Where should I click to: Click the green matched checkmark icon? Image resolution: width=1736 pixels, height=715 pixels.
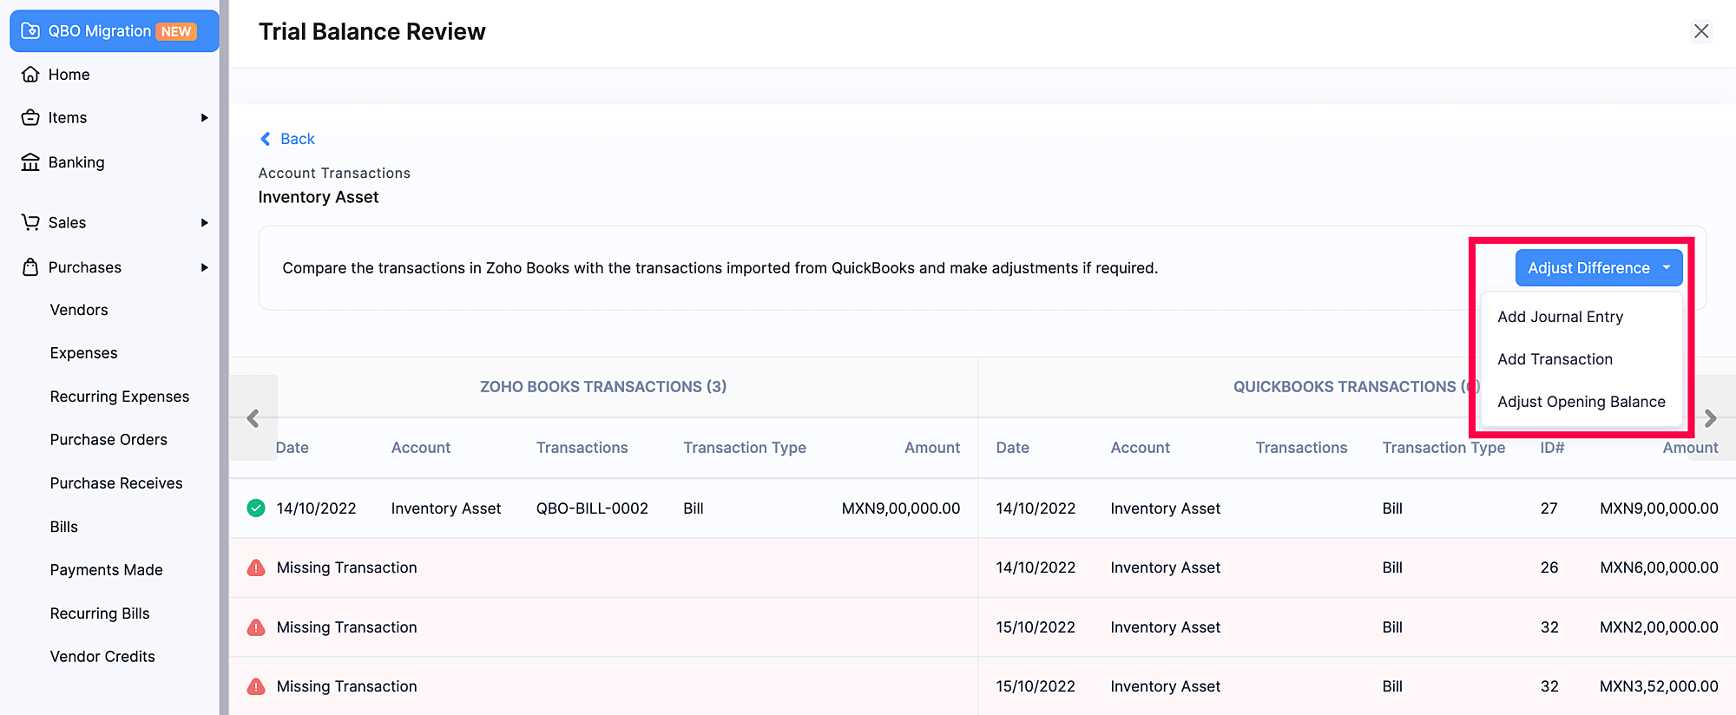tap(256, 508)
